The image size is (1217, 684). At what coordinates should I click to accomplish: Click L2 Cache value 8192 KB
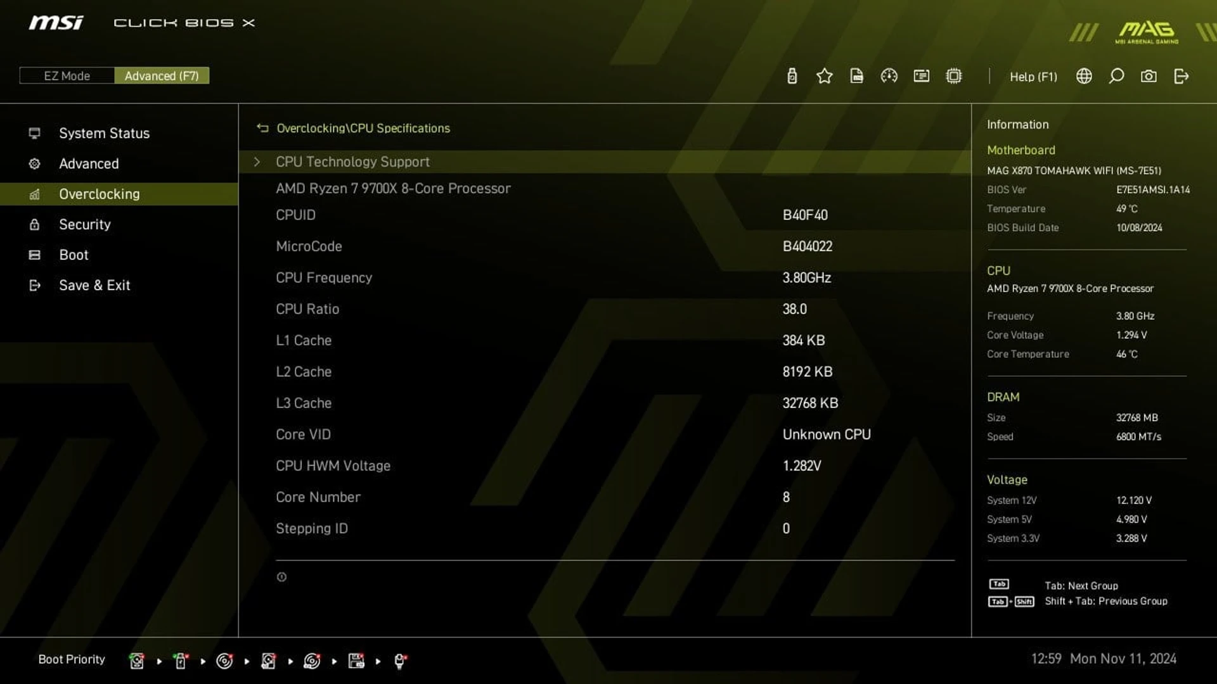(808, 372)
